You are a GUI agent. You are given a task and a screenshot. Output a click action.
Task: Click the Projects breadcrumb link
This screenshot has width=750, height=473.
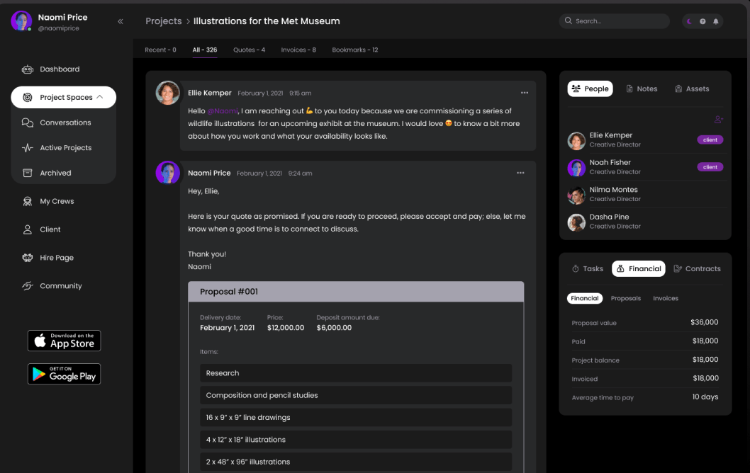click(x=163, y=21)
